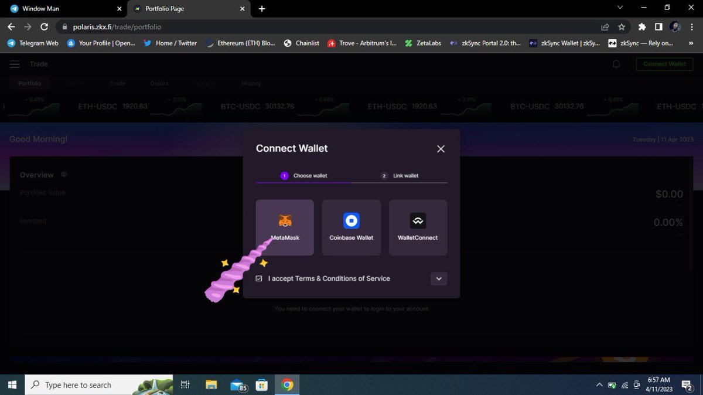Viewport: 703px width, 395px height.
Task: Click the padlock site info icon
Action: [x=64, y=27]
